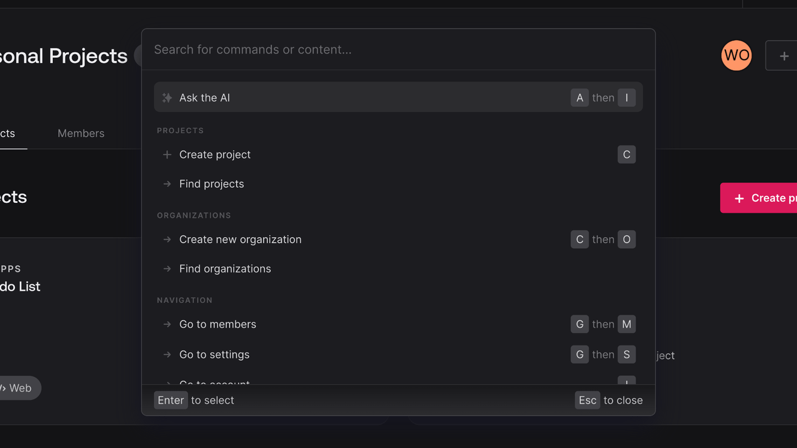
Task: Click the Esc key hint to close
Action: click(587, 400)
